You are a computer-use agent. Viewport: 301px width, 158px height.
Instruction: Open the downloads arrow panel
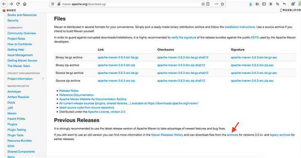tap(250, 4)
